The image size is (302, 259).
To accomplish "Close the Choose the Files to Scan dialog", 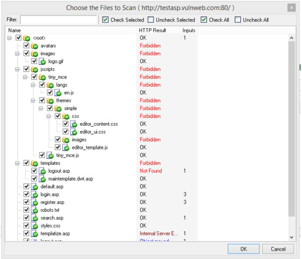I will click(291, 8).
